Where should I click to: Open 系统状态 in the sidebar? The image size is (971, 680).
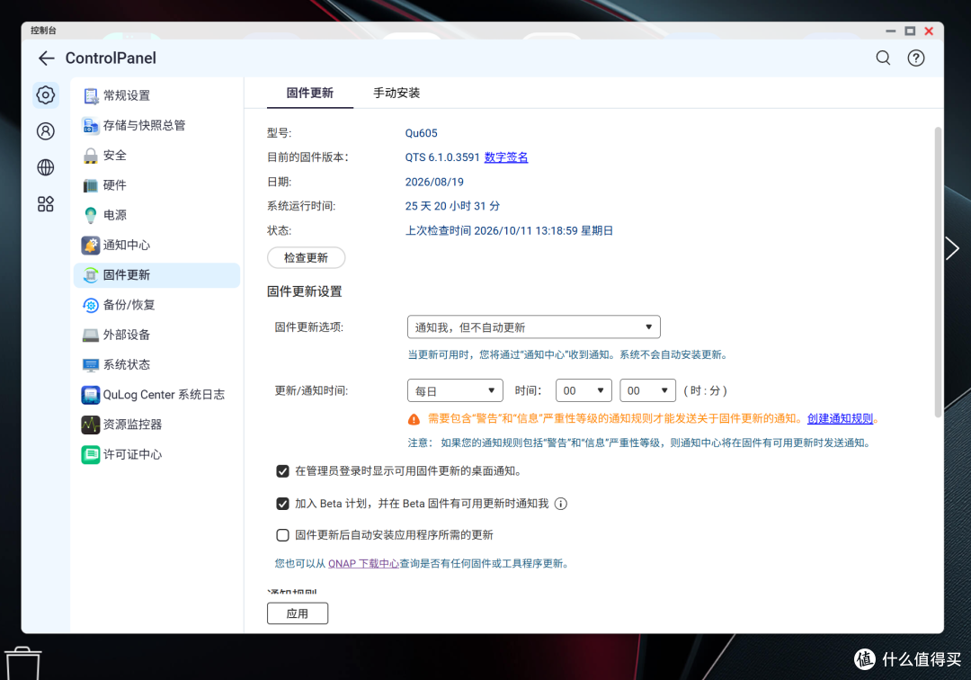156,365
